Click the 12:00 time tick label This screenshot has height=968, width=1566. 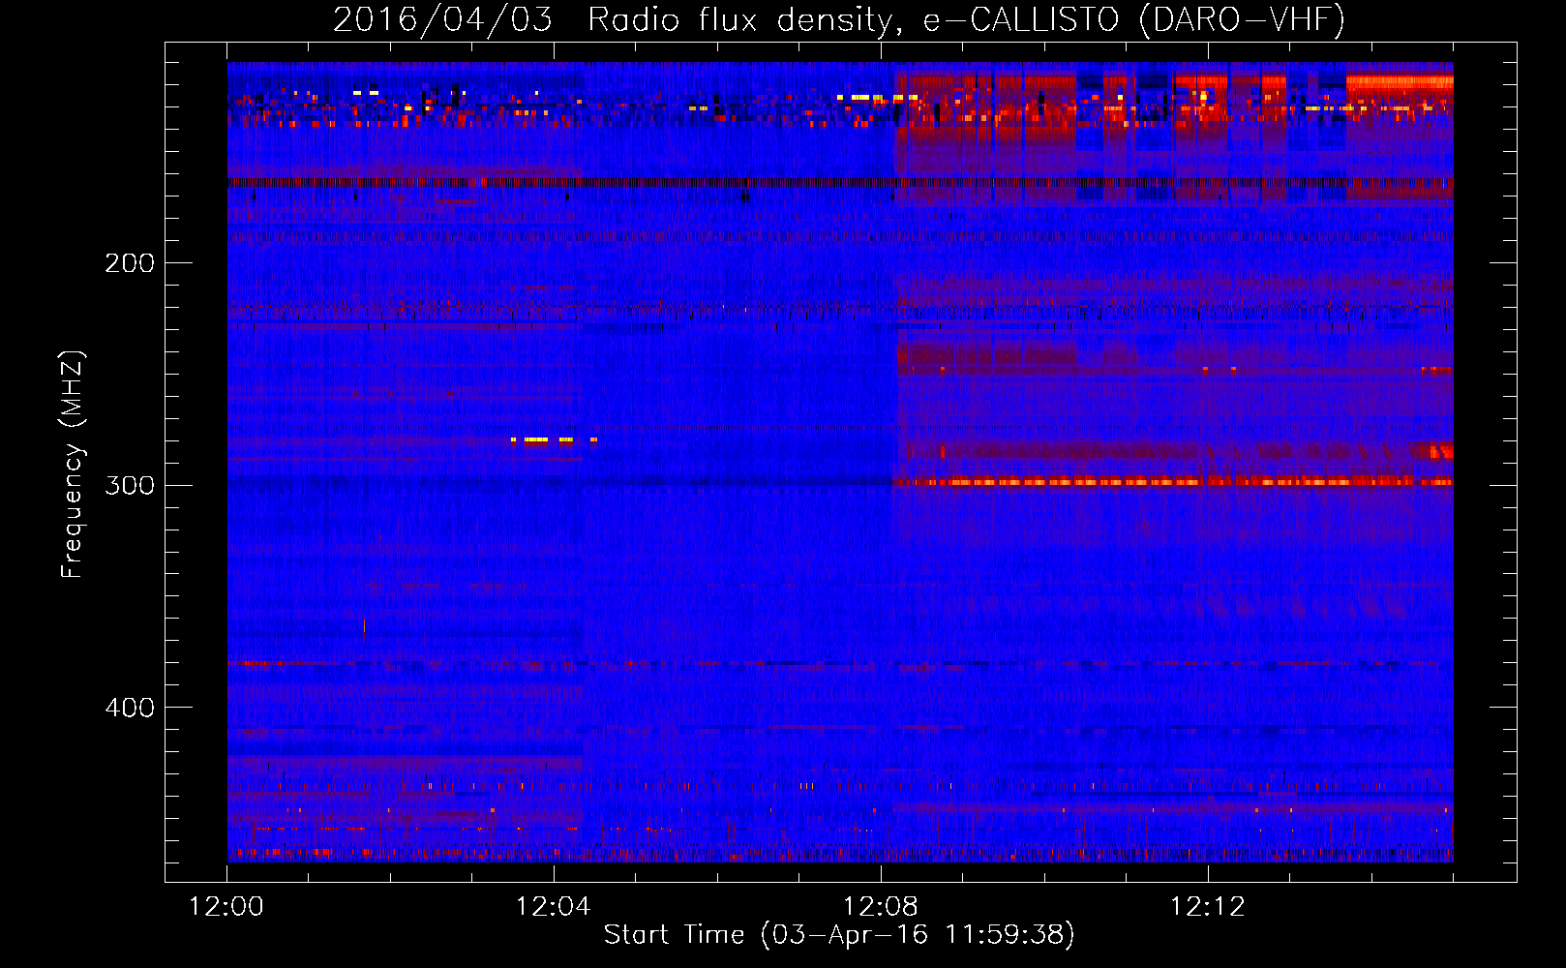226,907
